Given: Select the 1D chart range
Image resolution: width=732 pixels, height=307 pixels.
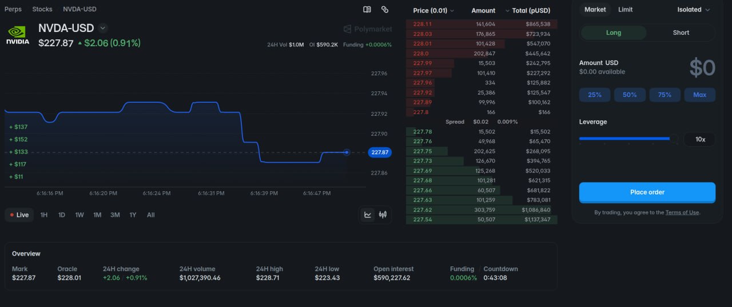Looking at the screenshot, I should tap(62, 215).
